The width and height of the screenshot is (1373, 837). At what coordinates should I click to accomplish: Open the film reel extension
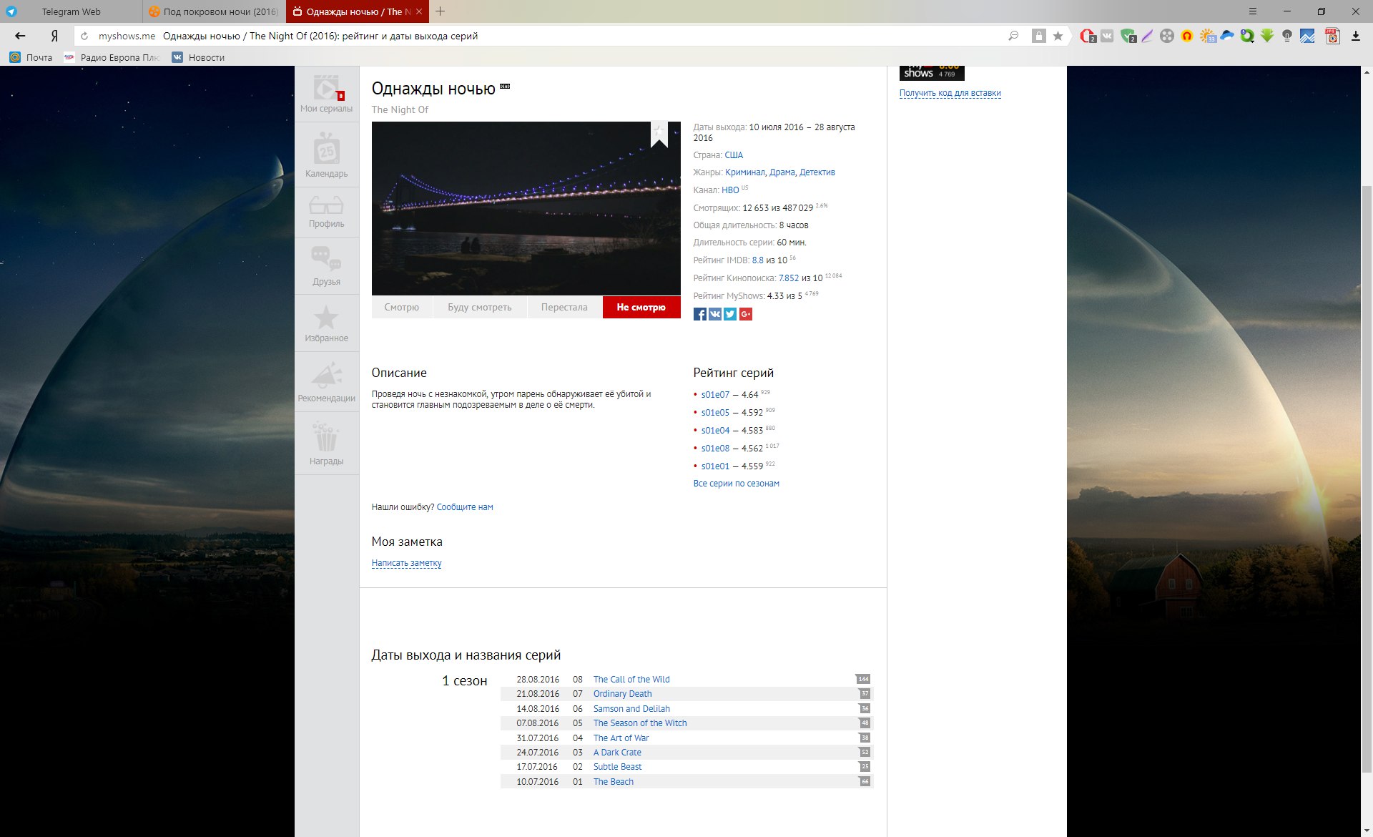1167,36
